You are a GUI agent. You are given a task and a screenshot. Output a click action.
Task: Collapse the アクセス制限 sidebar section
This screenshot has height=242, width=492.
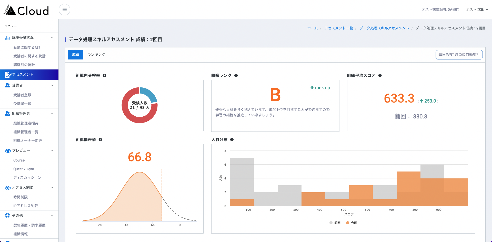point(52,187)
